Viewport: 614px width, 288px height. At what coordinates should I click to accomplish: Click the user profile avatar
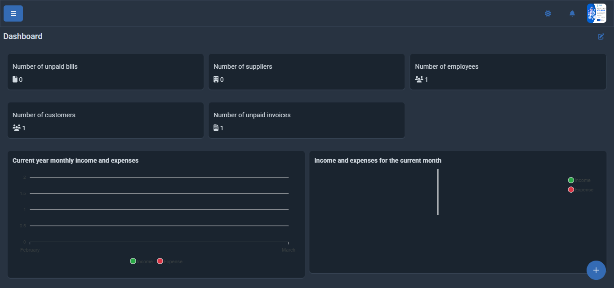pyautogui.click(x=596, y=13)
